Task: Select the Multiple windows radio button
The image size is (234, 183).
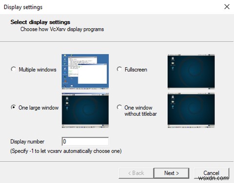Action: coord(13,69)
